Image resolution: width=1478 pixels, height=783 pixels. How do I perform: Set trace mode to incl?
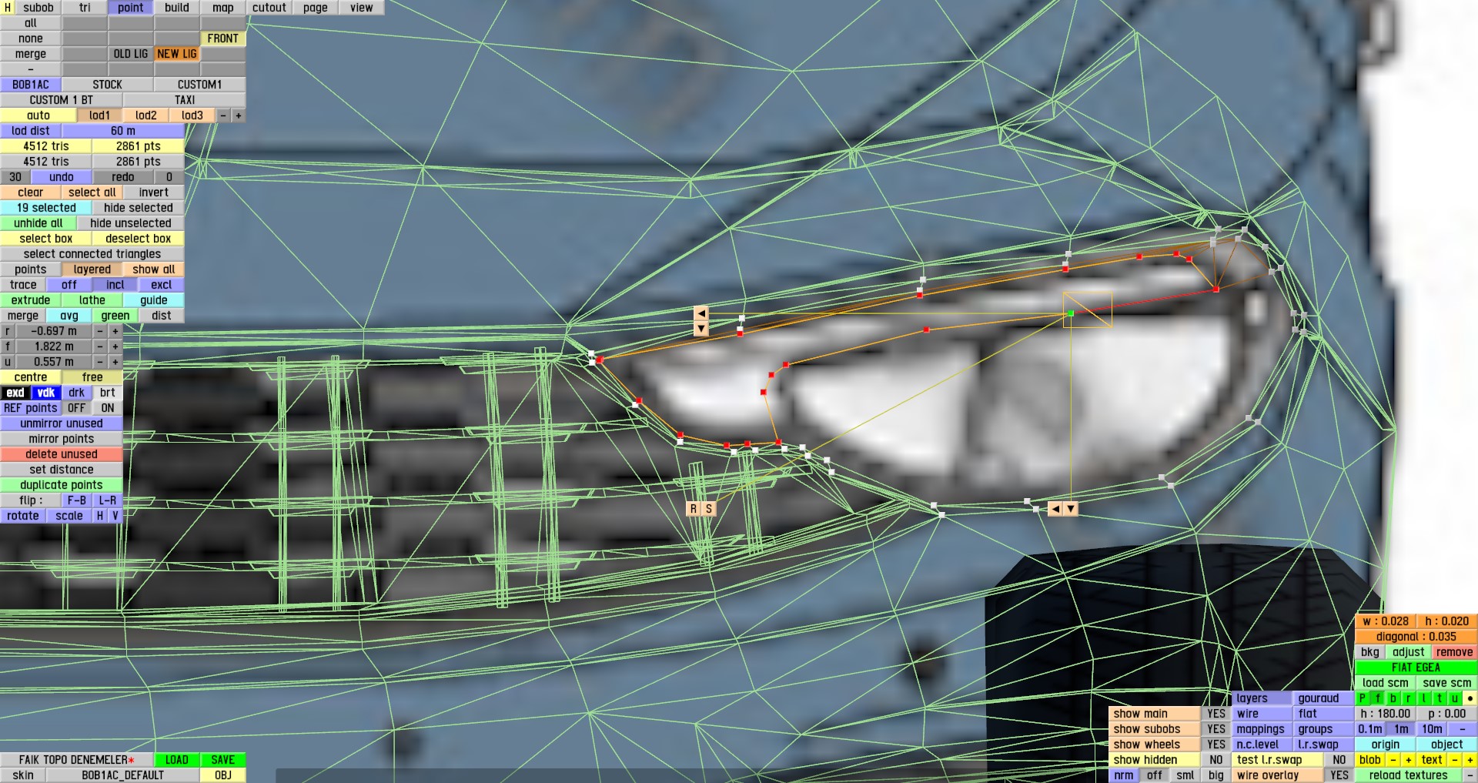click(115, 285)
